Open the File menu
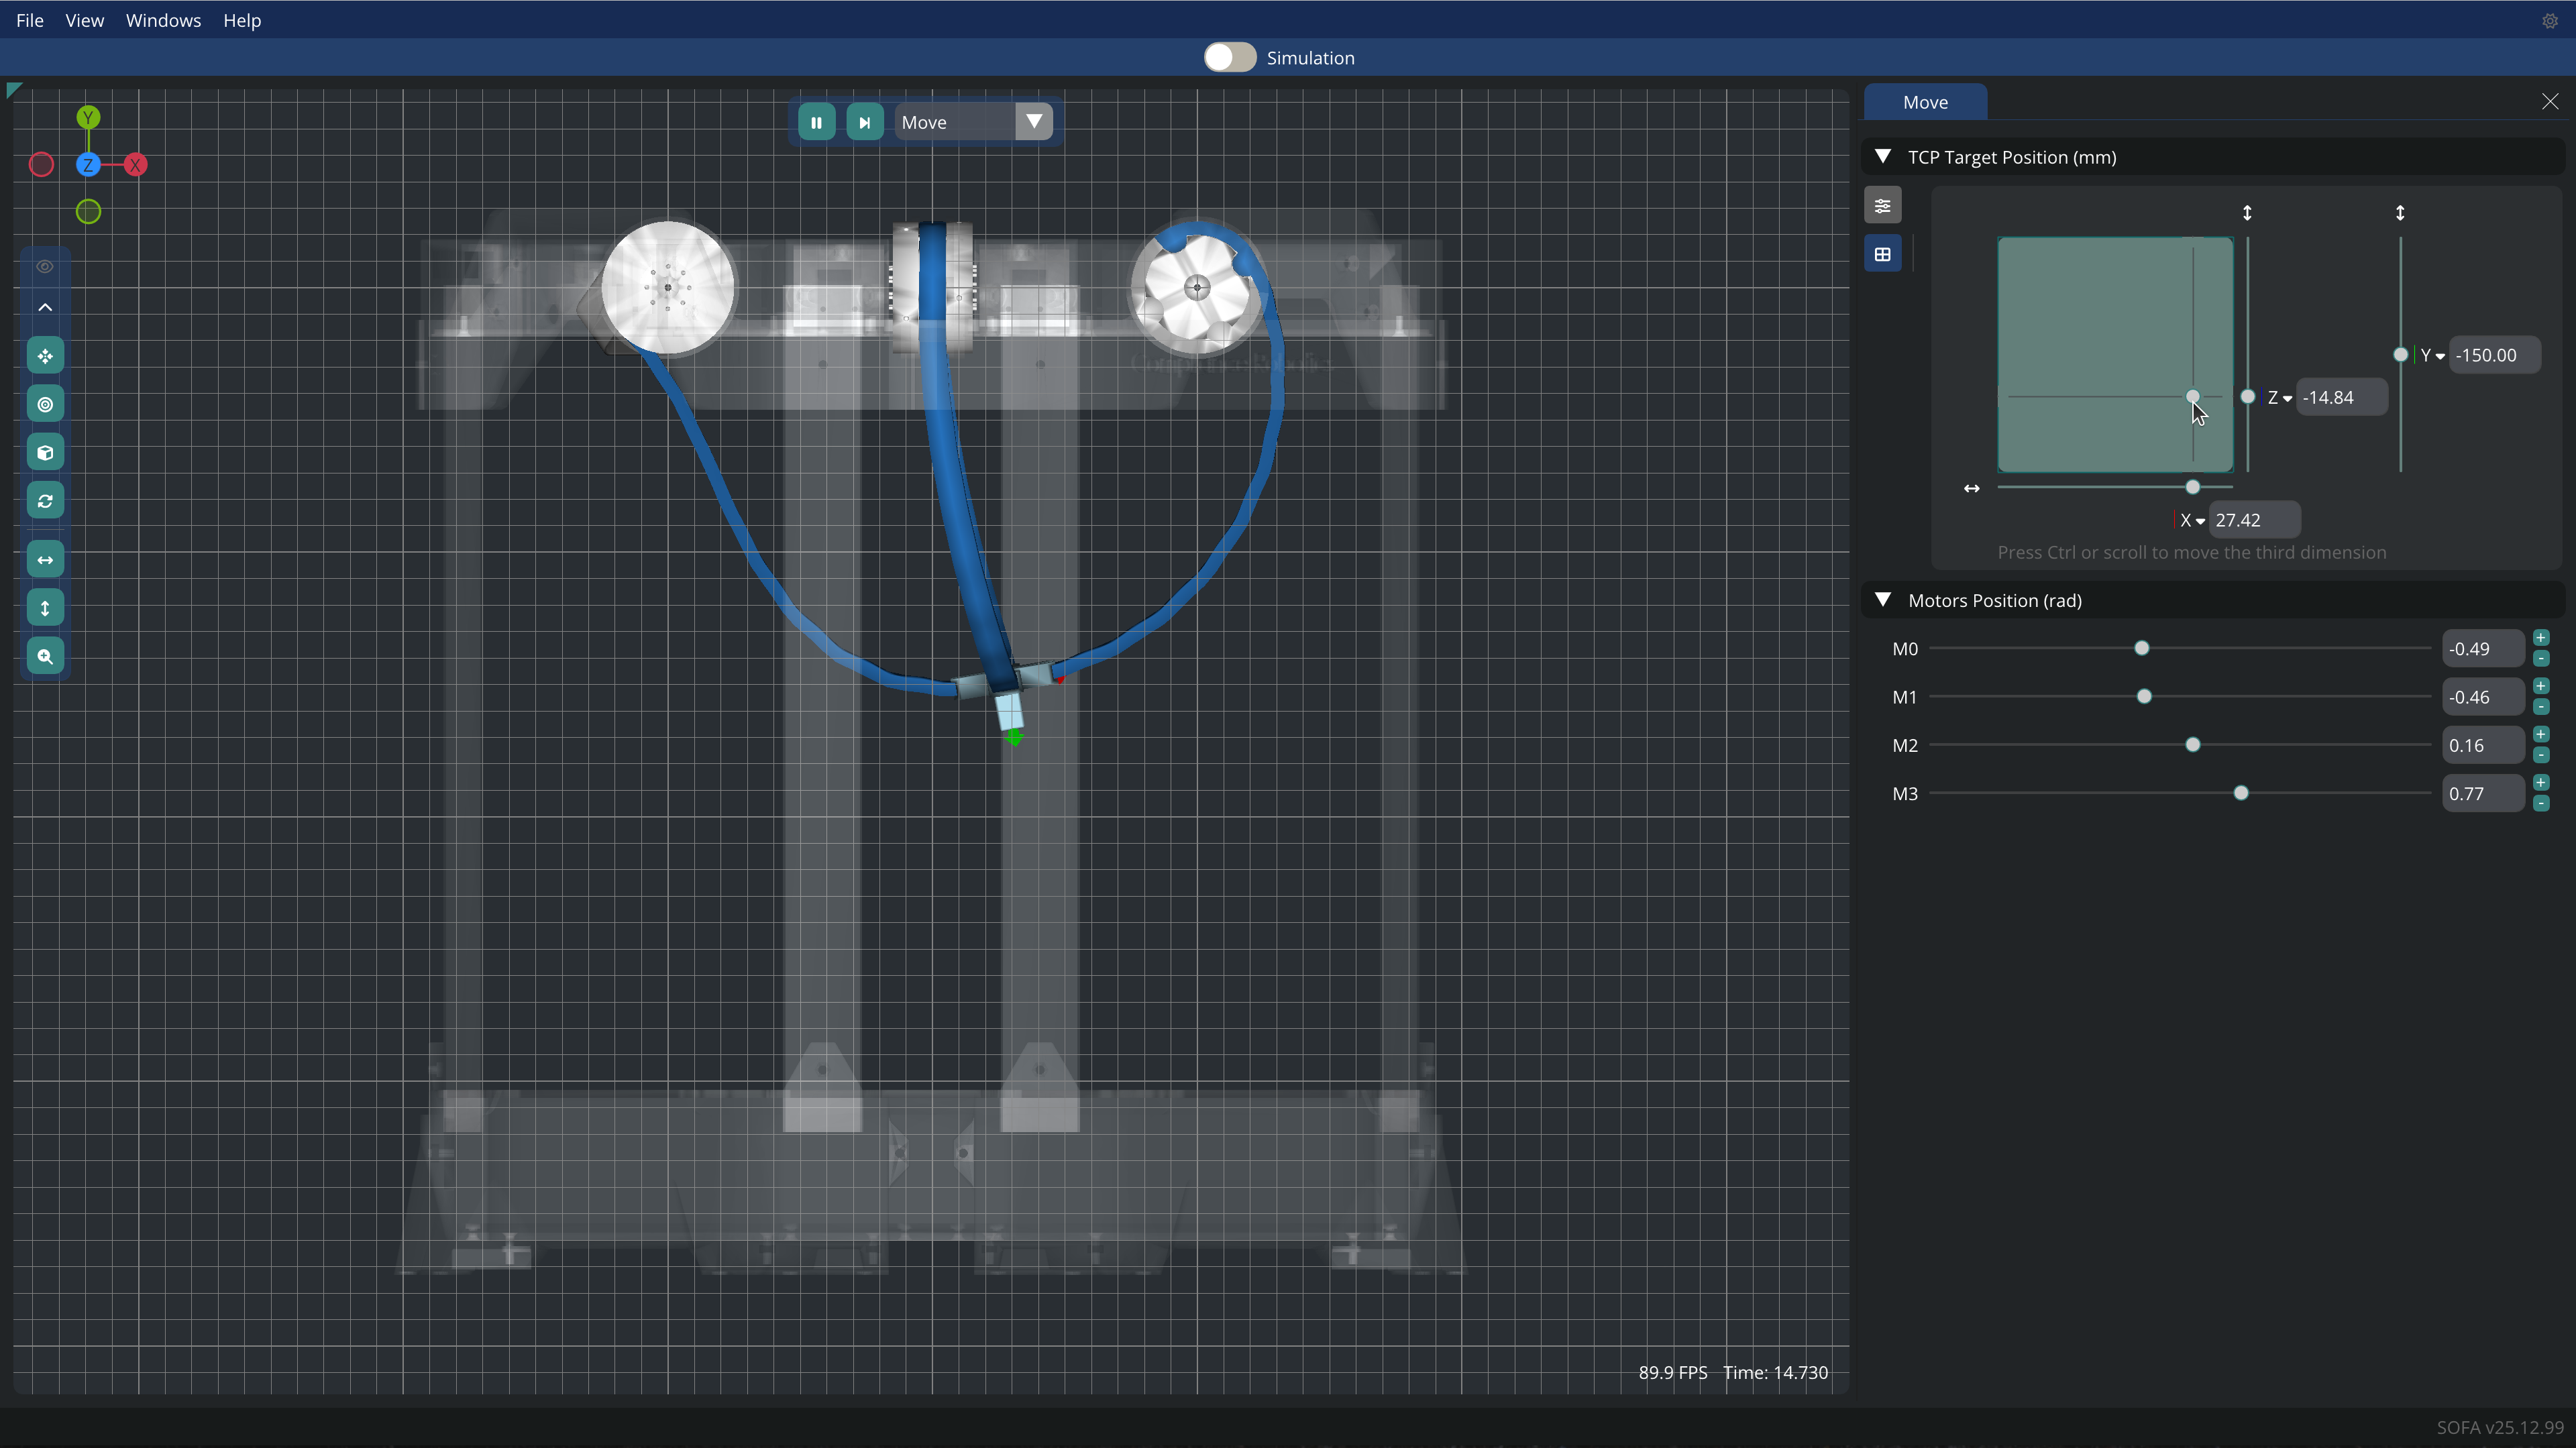This screenshot has width=2576, height=1448. pos(29,20)
